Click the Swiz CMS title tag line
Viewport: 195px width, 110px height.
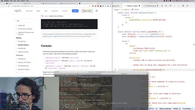click(144, 48)
